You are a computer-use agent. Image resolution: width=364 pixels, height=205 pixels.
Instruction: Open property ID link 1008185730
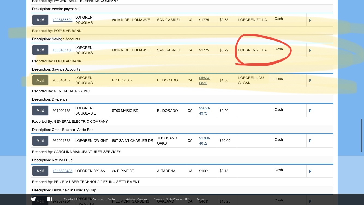[x=62, y=50]
